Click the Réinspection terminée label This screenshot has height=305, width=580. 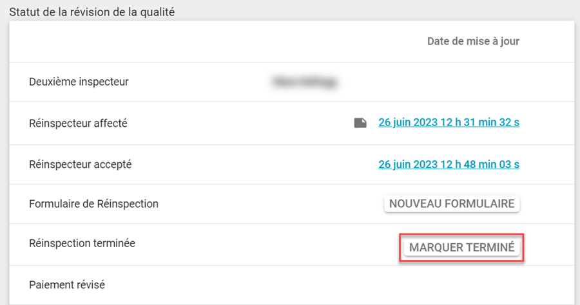click(82, 243)
